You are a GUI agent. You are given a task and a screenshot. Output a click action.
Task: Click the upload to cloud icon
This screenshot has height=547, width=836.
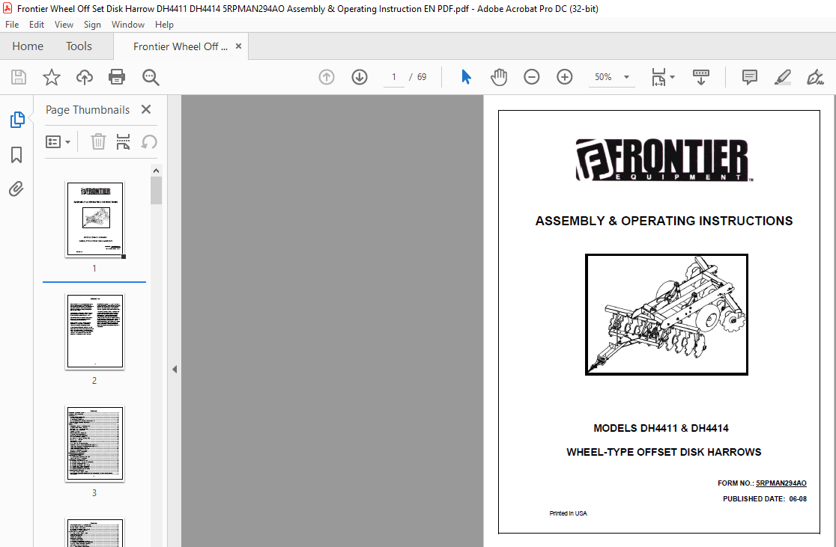[x=84, y=77]
